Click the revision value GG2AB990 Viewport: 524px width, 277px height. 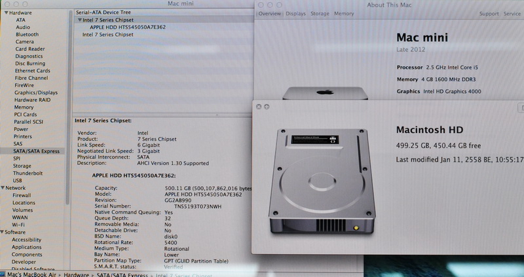[x=178, y=200]
